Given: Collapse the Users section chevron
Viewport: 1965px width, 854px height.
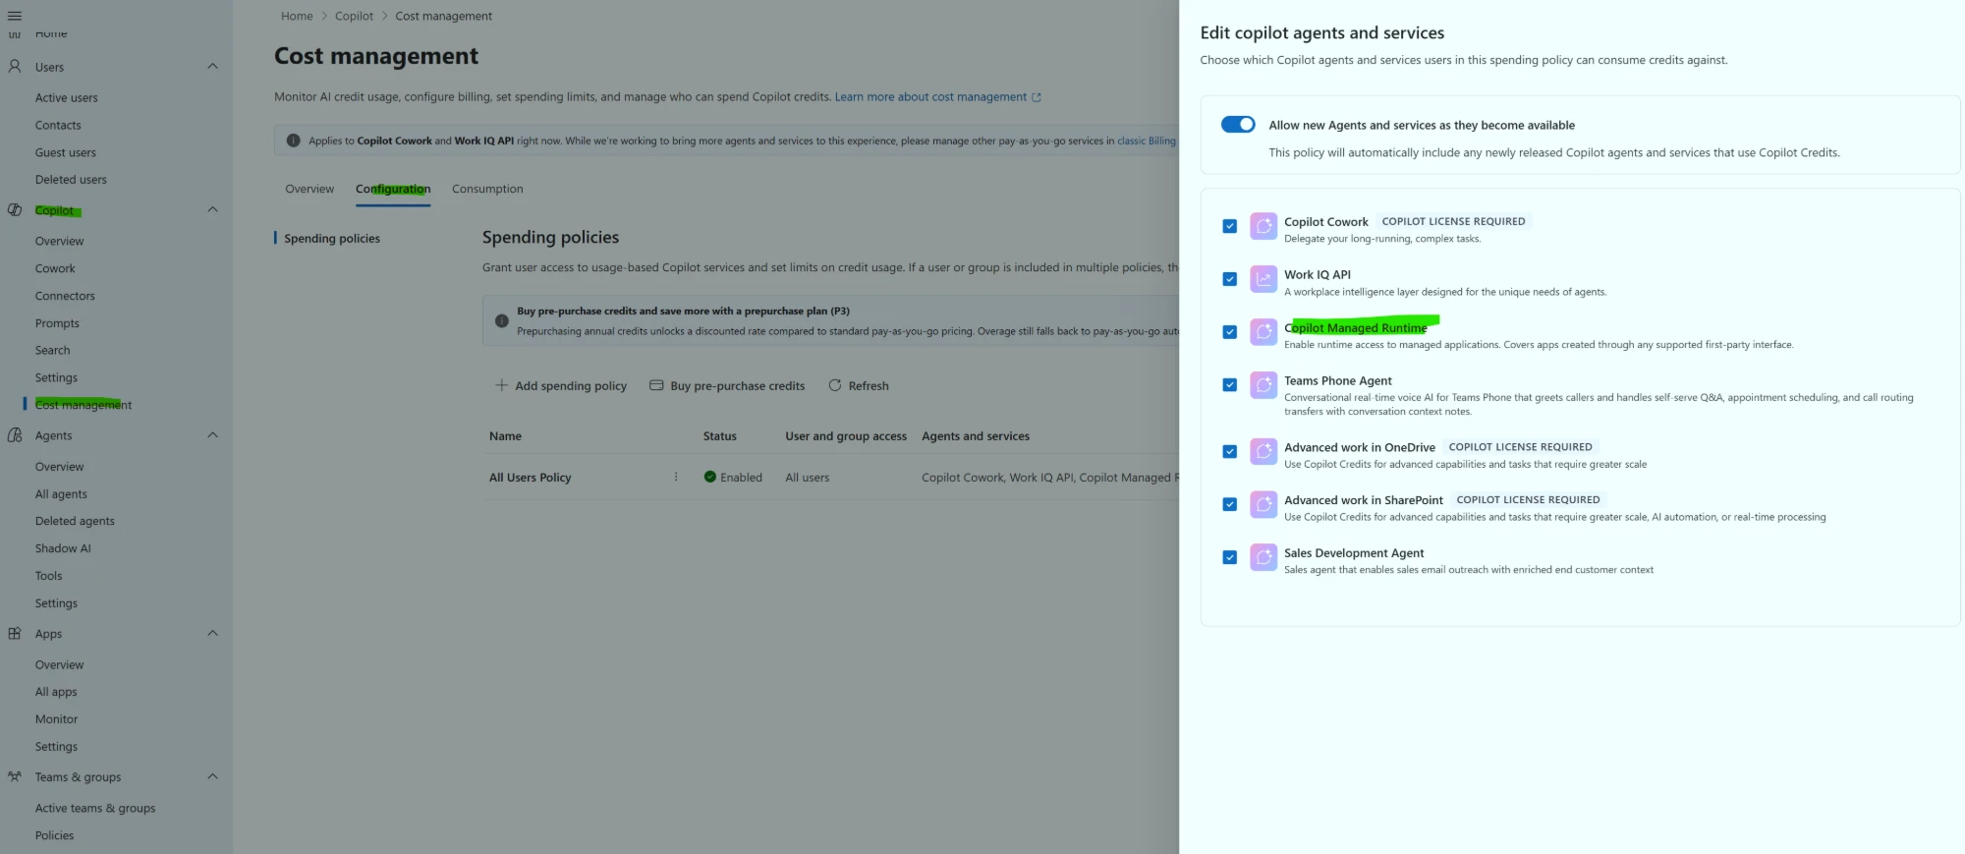Looking at the screenshot, I should pos(213,66).
